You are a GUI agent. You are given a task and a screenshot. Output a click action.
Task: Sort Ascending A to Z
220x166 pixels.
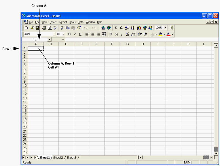[x=127, y=28]
